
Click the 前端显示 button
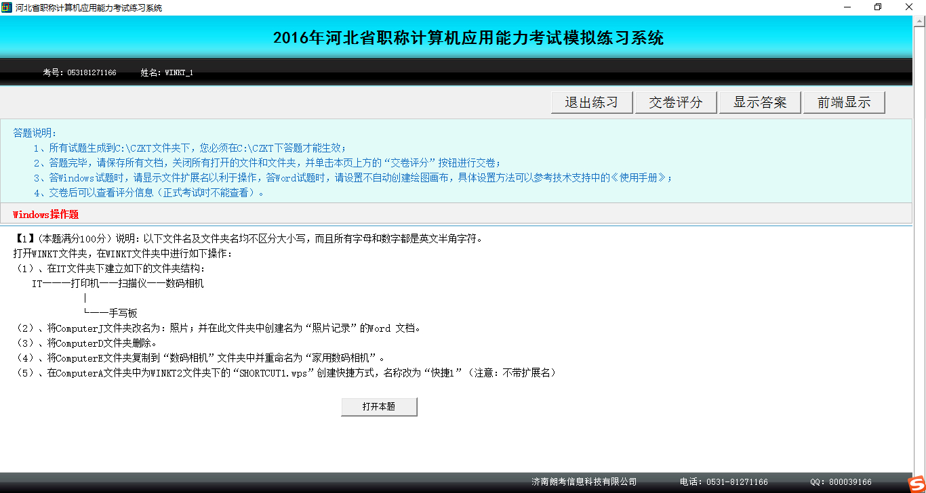pyautogui.click(x=843, y=103)
